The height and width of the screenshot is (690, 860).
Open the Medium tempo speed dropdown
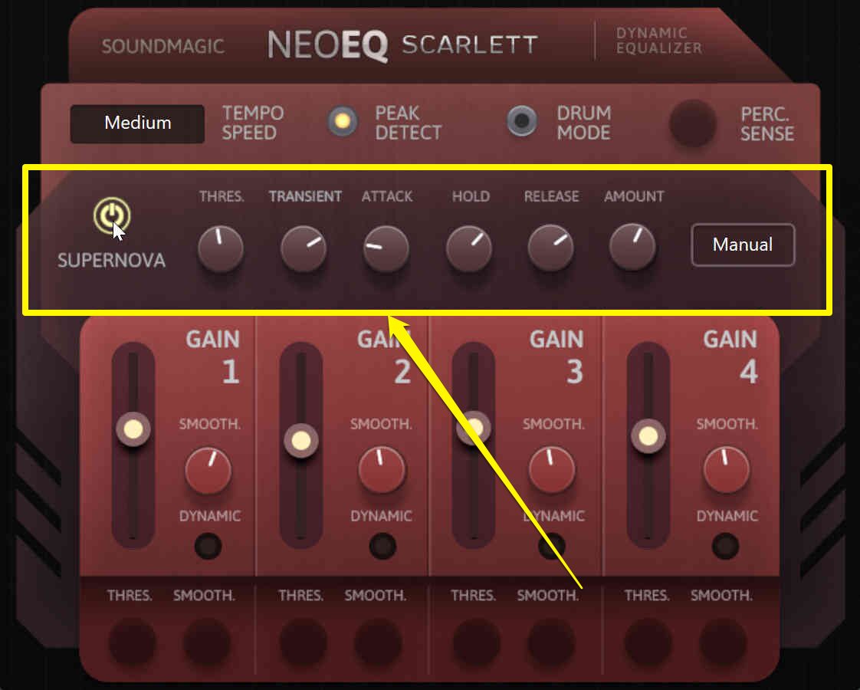coord(138,123)
